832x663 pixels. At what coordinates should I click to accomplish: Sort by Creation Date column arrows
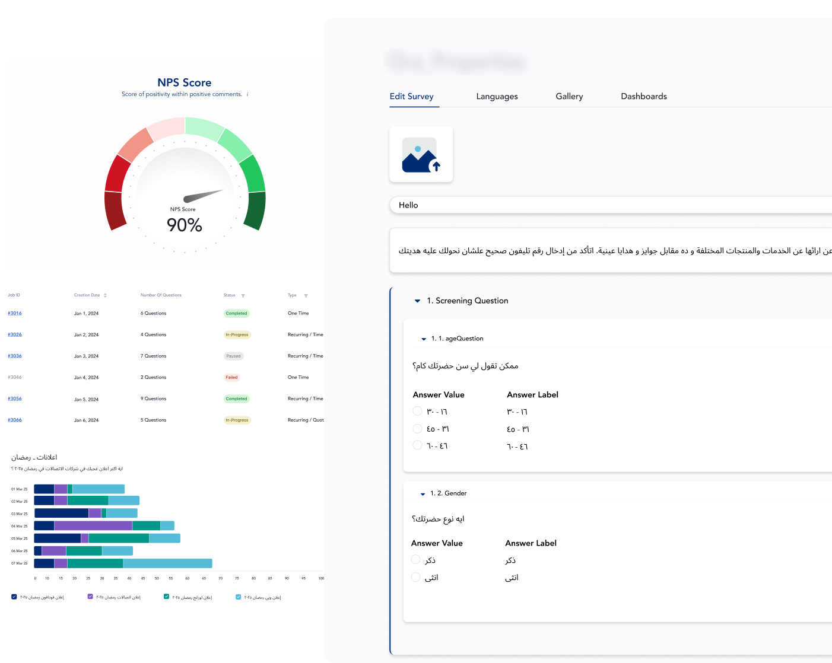[105, 295]
